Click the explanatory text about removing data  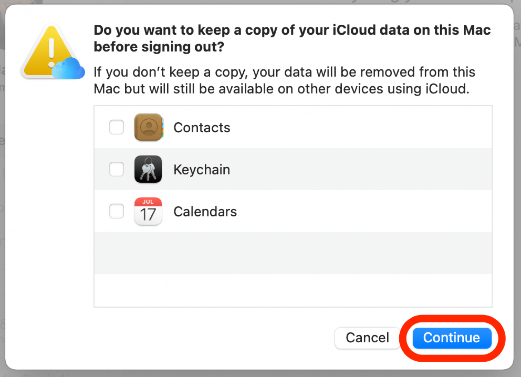(x=284, y=80)
